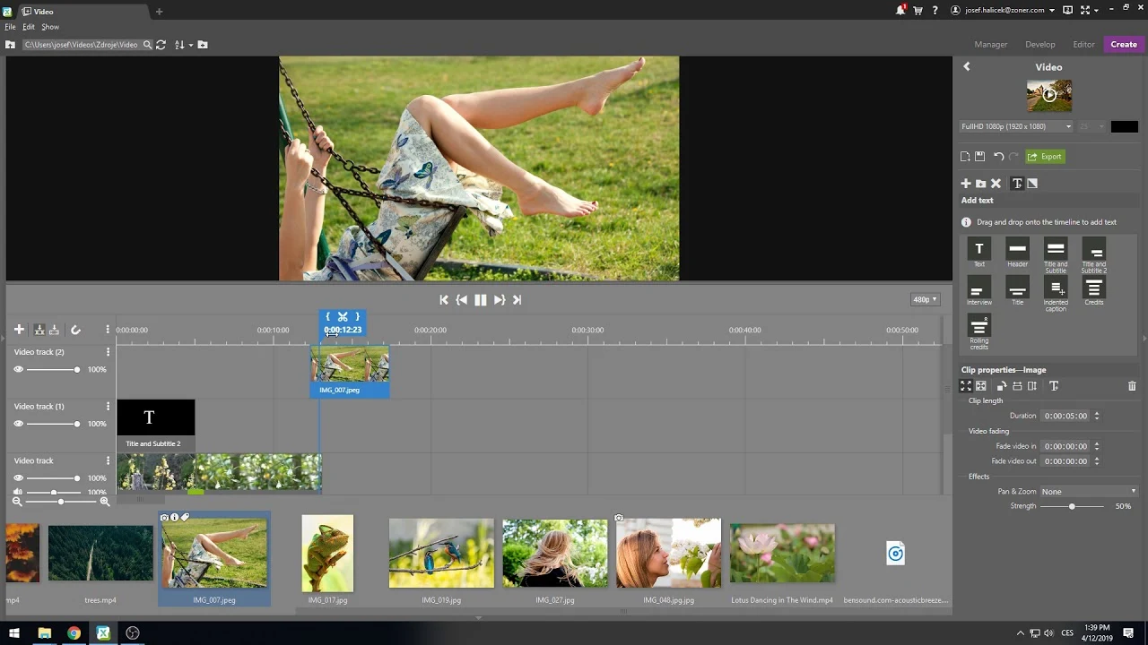The height and width of the screenshot is (645, 1148).
Task: Open the timeline toolbar options menu
Action: [108, 330]
